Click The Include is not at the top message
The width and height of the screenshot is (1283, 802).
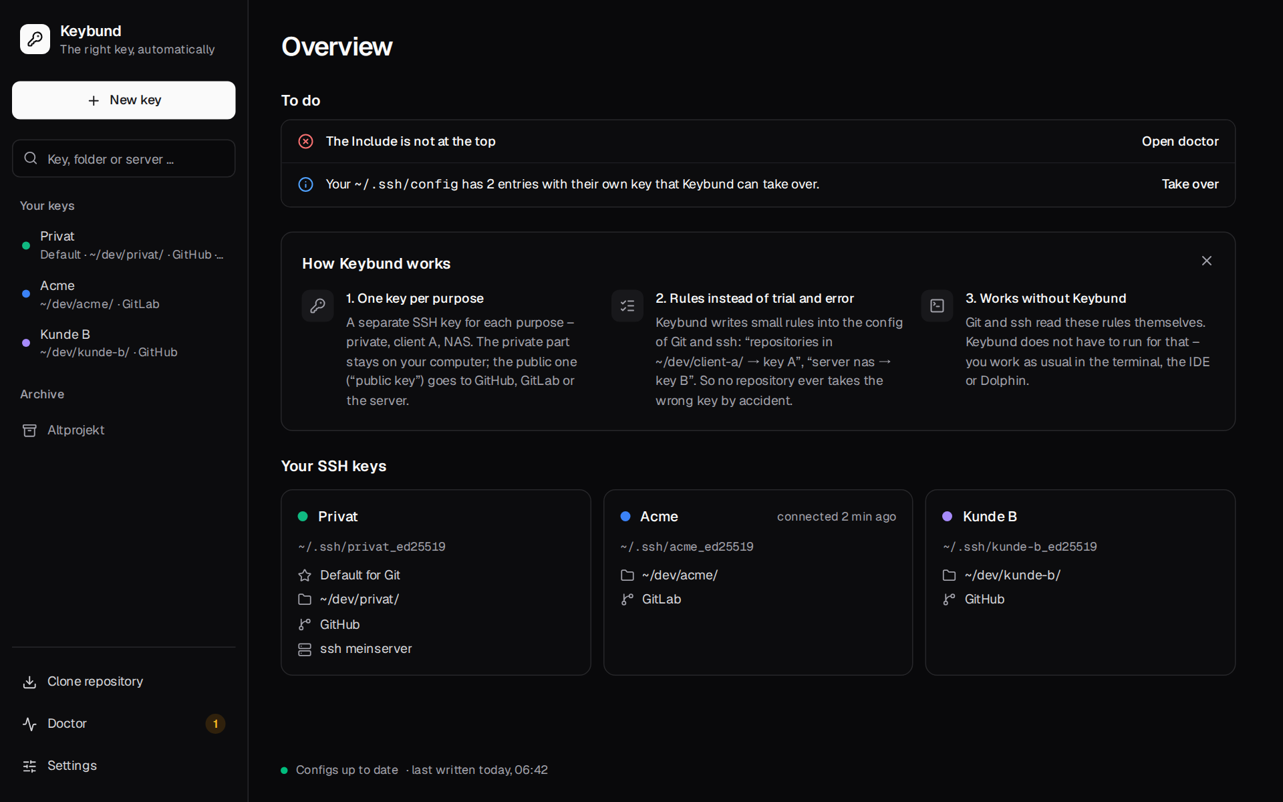pyautogui.click(x=410, y=141)
